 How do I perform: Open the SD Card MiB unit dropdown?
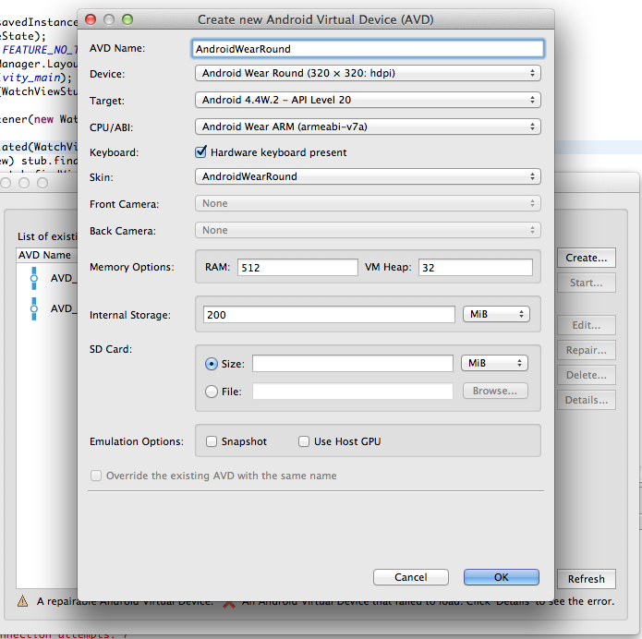click(x=494, y=363)
